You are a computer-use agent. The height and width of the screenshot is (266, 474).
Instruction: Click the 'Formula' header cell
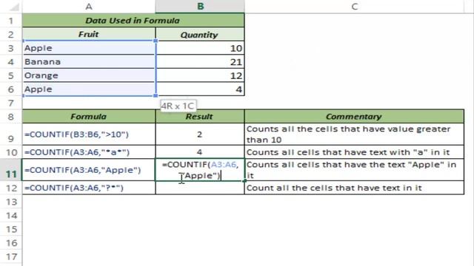89,117
